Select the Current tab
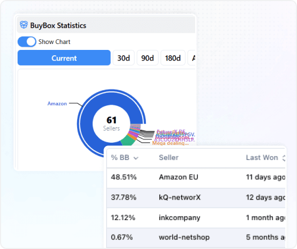The image size is (297, 249). point(64,58)
